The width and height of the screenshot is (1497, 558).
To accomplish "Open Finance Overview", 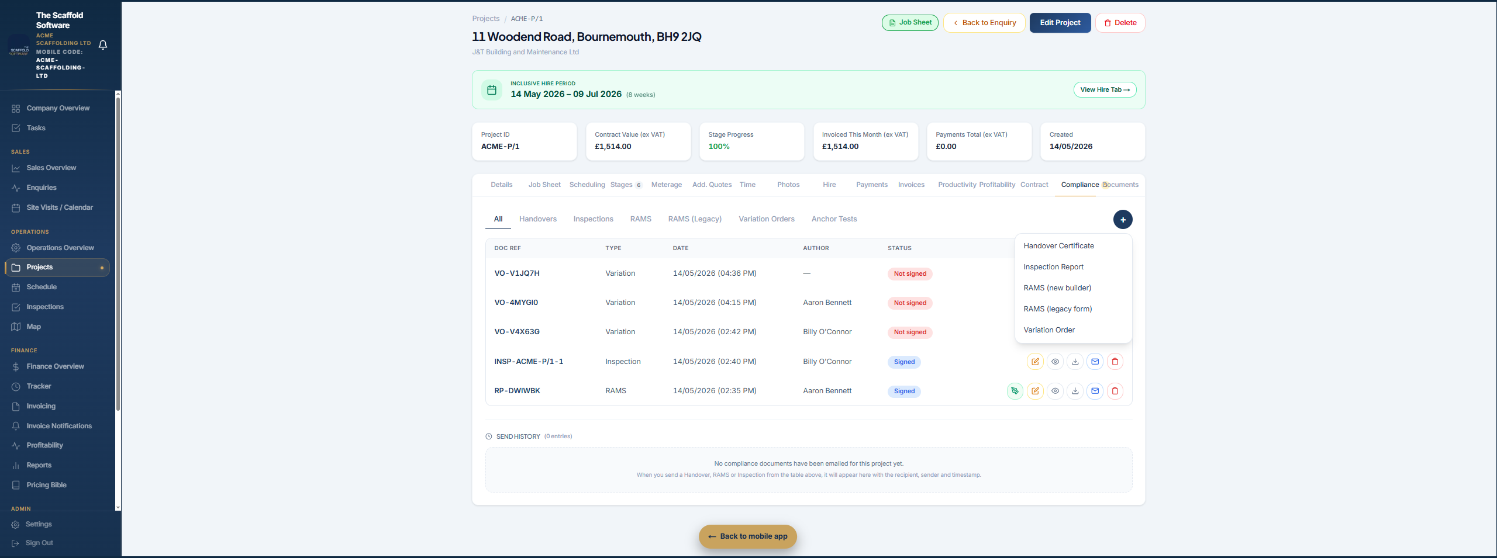I will click(57, 366).
